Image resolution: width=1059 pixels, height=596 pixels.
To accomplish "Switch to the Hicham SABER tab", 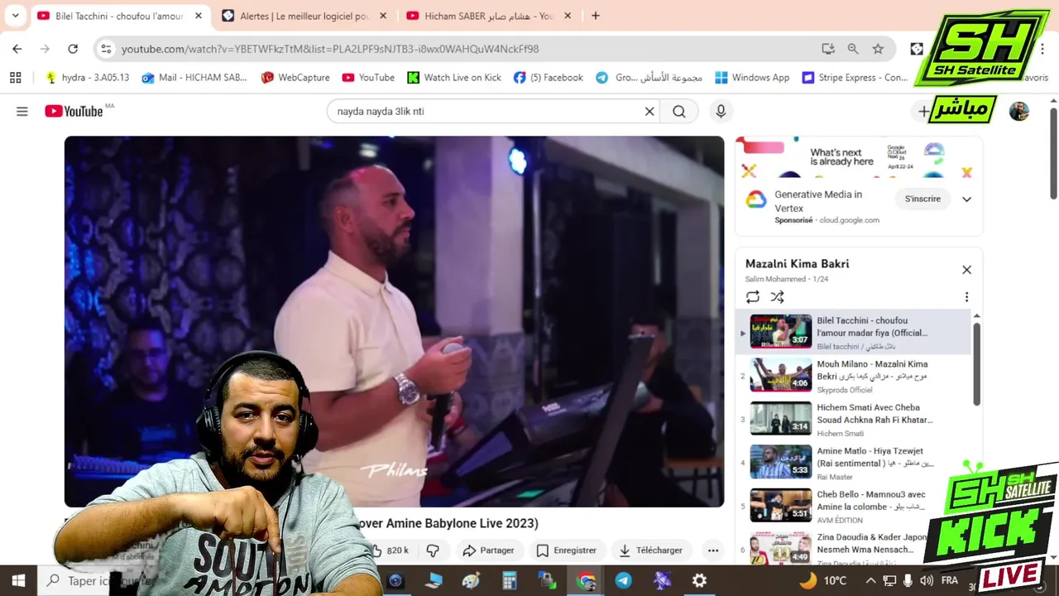I will coord(488,16).
